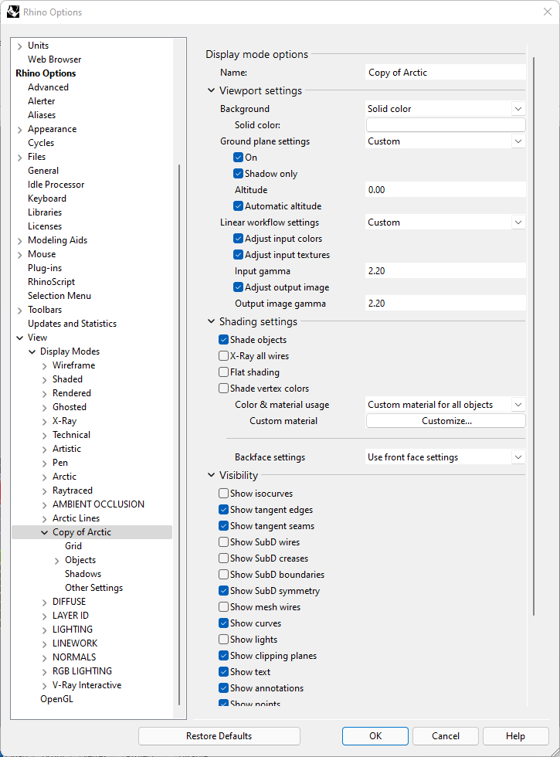Screen dimensions: 560x757
Task: Open the OpenGL settings page
Action: click(x=56, y=699)
